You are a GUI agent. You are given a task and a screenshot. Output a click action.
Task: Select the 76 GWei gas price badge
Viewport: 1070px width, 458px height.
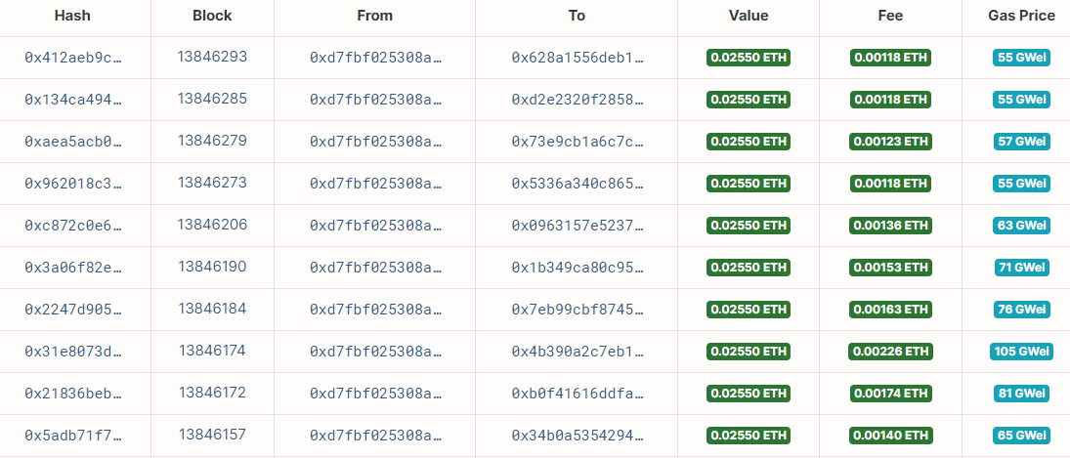1021,310
